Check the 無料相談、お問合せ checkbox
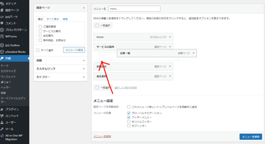This screenshot has width=265, height=144. tap(40, 40)
